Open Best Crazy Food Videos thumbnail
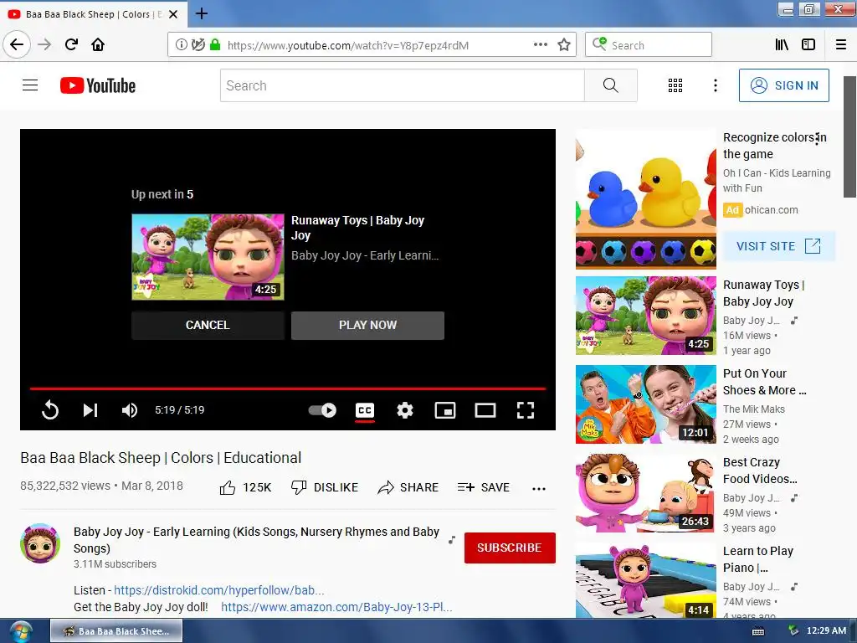The width and height of the screenshot is (857, 643). click(x=645, y=492)
